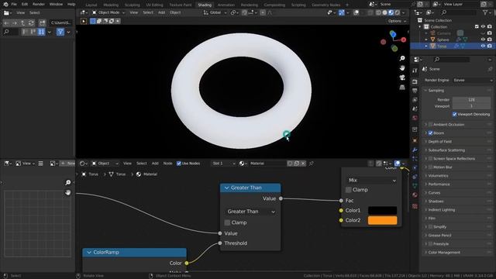Click the Render samples field

point(471,100)
